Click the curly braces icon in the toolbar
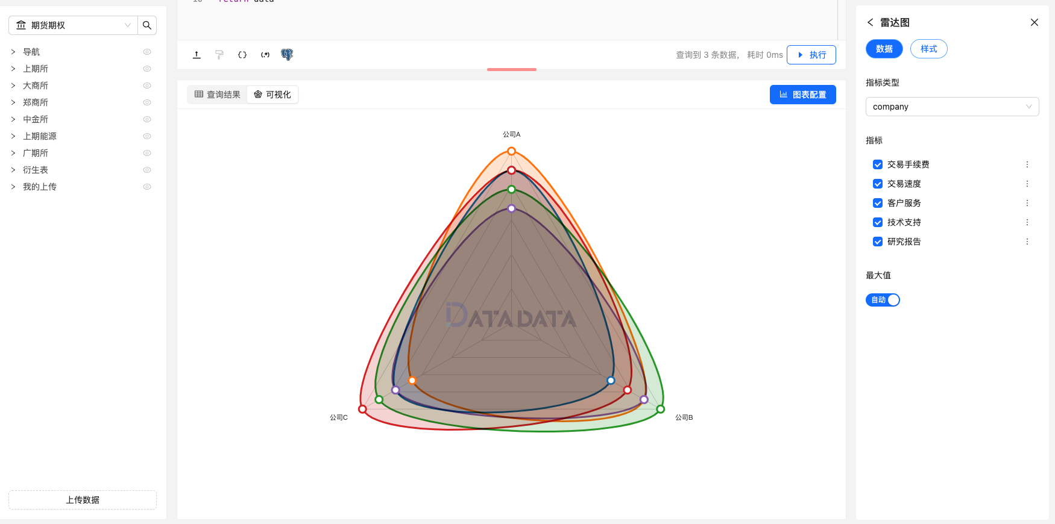Image resolution: width=1055 pixels, height=524 pixels. 242,55
